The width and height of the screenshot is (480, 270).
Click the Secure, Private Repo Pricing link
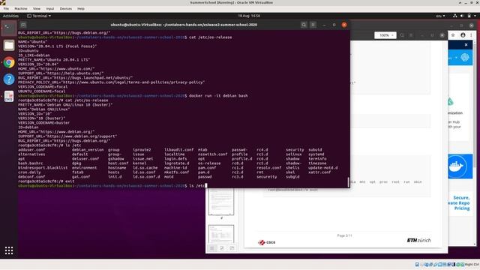[458, 203]
